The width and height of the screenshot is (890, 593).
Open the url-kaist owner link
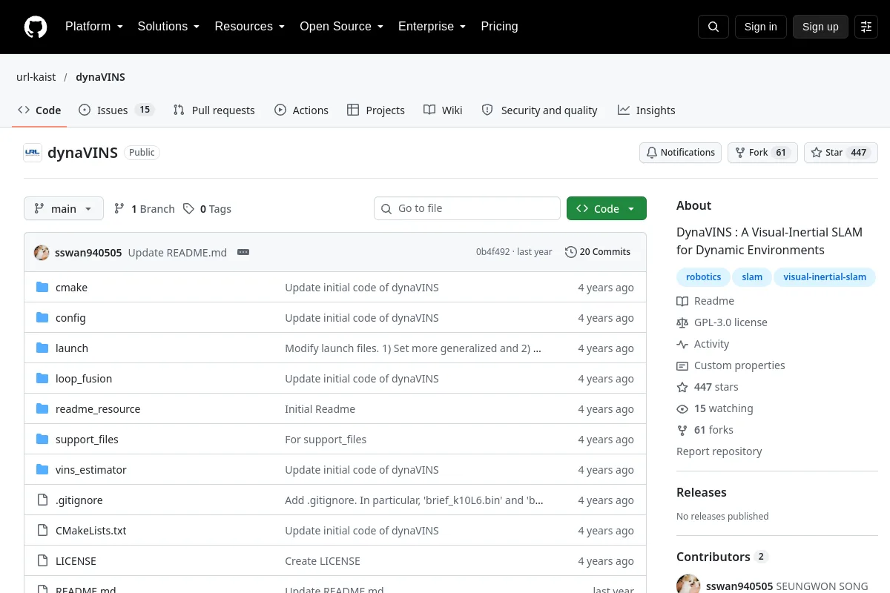[x=36, y=77]
